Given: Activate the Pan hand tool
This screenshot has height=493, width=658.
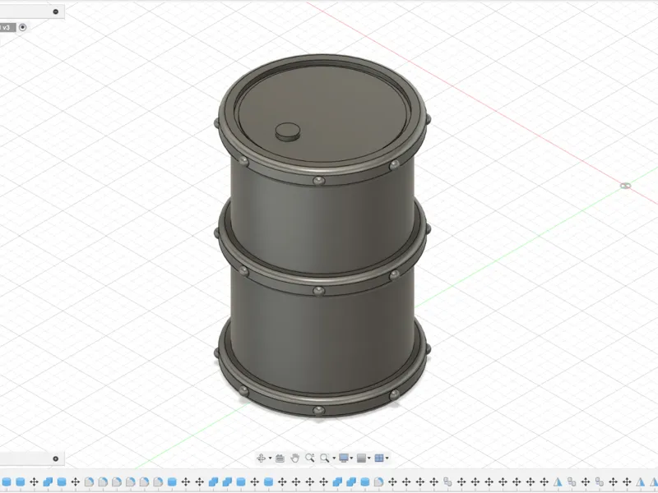Looking at the screenshot, I should coord(294,458).
